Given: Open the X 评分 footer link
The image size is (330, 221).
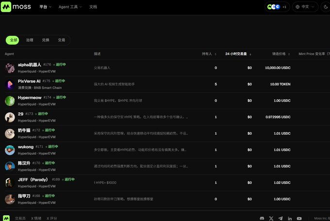Looking at the screenshot, I should point(51,218).
